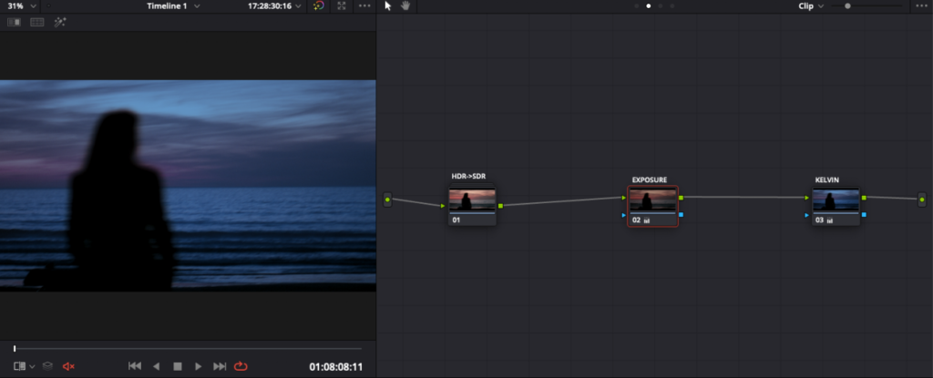Select the EXPOSURE node 02 thumbnail
The width and height of the screenshot is (933, 378).
tap(652, 200)
